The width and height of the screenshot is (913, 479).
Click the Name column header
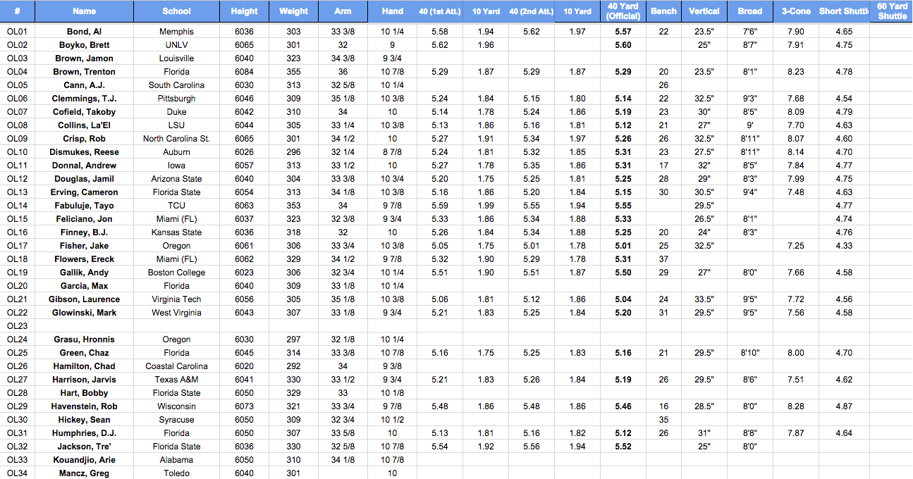(x=84, y=11)
